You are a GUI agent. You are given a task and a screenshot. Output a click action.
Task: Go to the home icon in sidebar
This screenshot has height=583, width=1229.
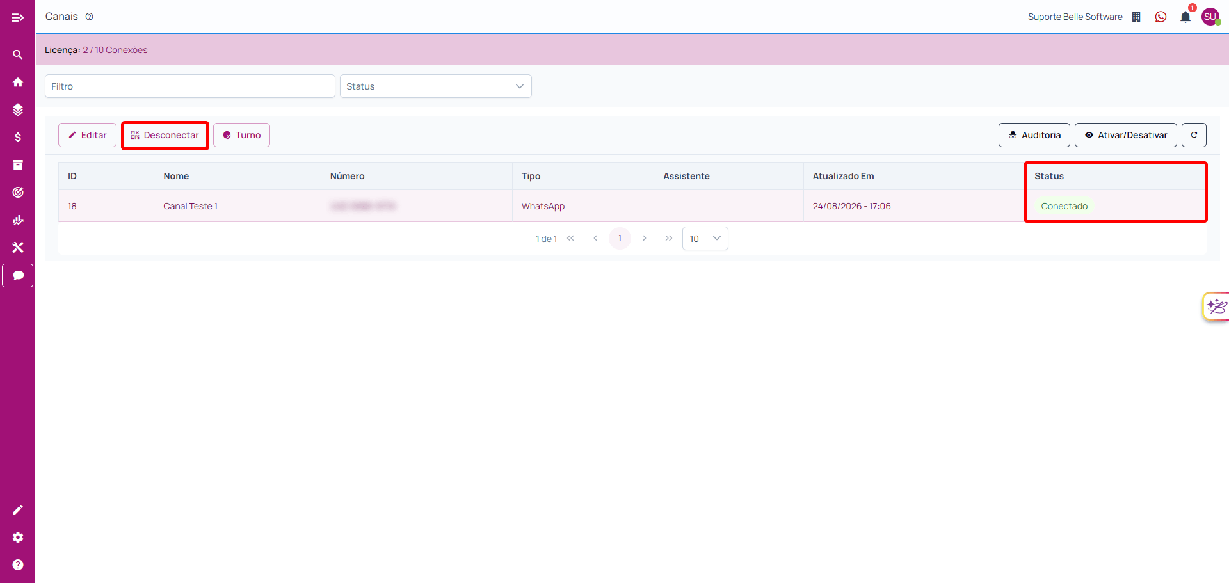17,82
